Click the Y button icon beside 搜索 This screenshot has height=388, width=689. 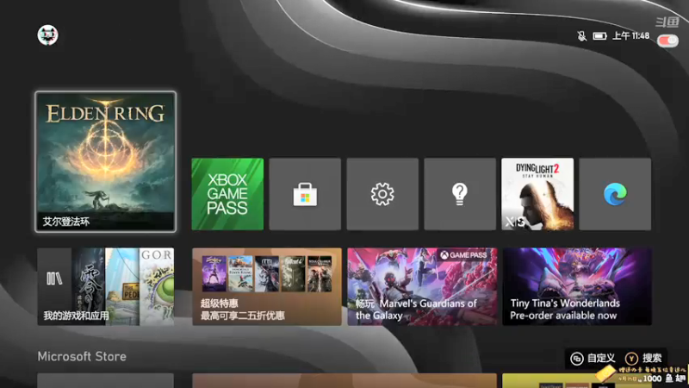click(631, 359)
